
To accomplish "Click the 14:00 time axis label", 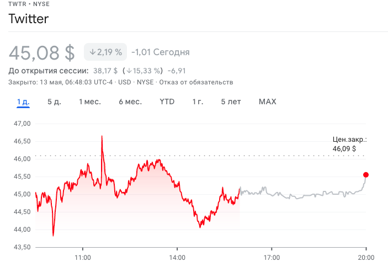I will 177,257.
